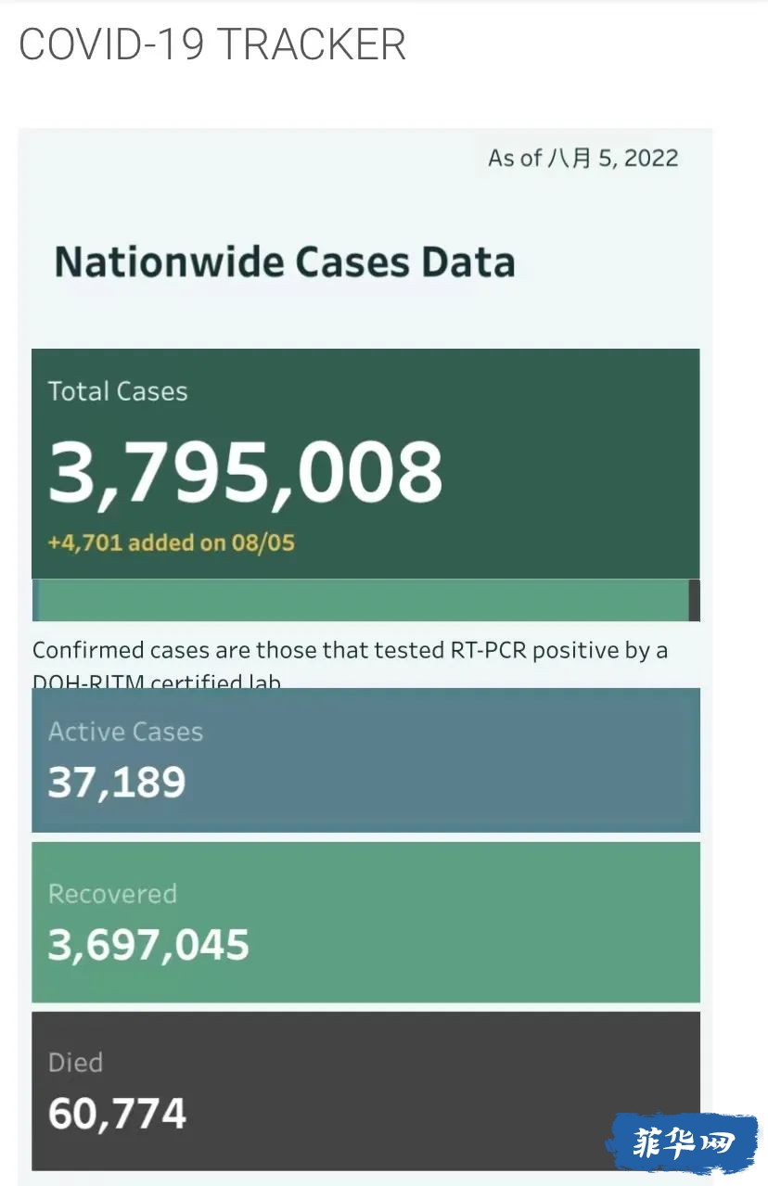Click the 60,774 deaths figure
The height and width of the screenshot is (1186, 768).
coord(117,1114)
